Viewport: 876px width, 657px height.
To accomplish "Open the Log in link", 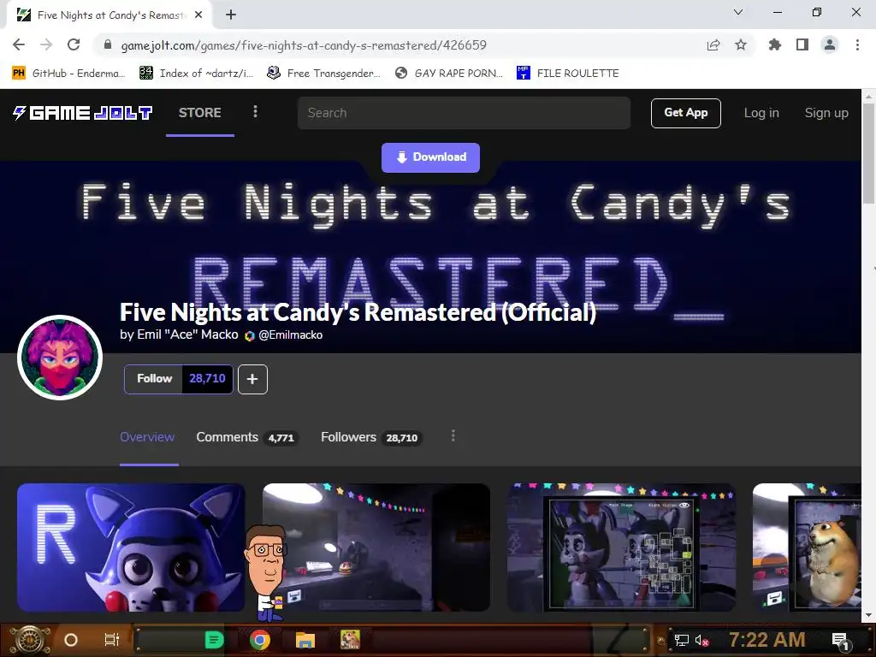I will pyautogui.click(x=761, y=113).
